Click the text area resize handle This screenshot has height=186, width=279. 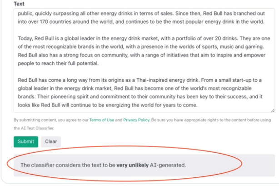pyautogui.click(x=273, y=111)
